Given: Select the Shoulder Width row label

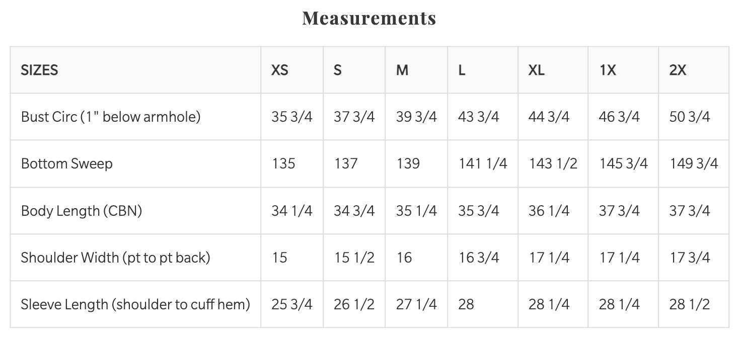Looking at the screenshot, I should (115, 258).
